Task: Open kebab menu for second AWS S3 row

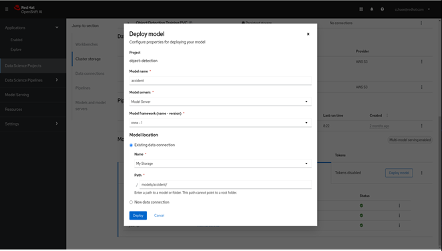Action: pyautogui.click(x=422, y=87)
